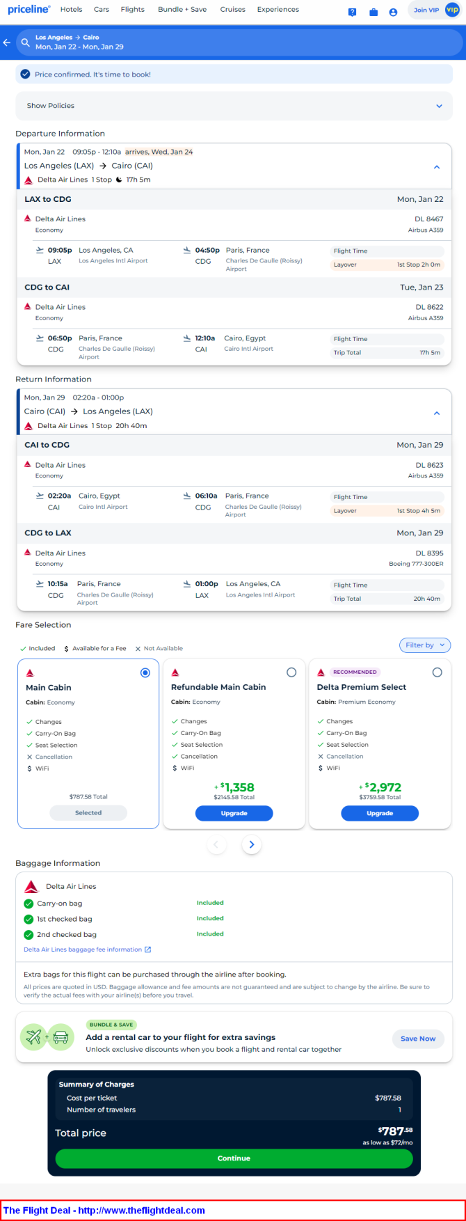This screenshot has height=1221, width=466.
Task: Edit the Los Angeles to Cairo search field
Action: (239, 42)
